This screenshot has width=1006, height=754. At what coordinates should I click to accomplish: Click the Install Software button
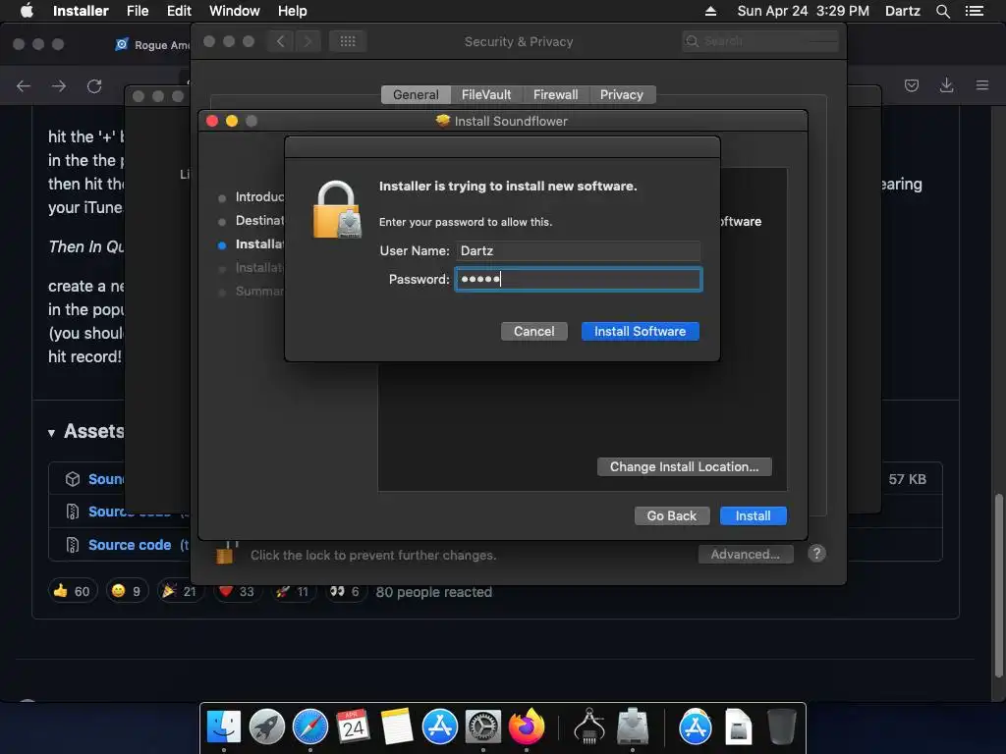coord(641,332)
